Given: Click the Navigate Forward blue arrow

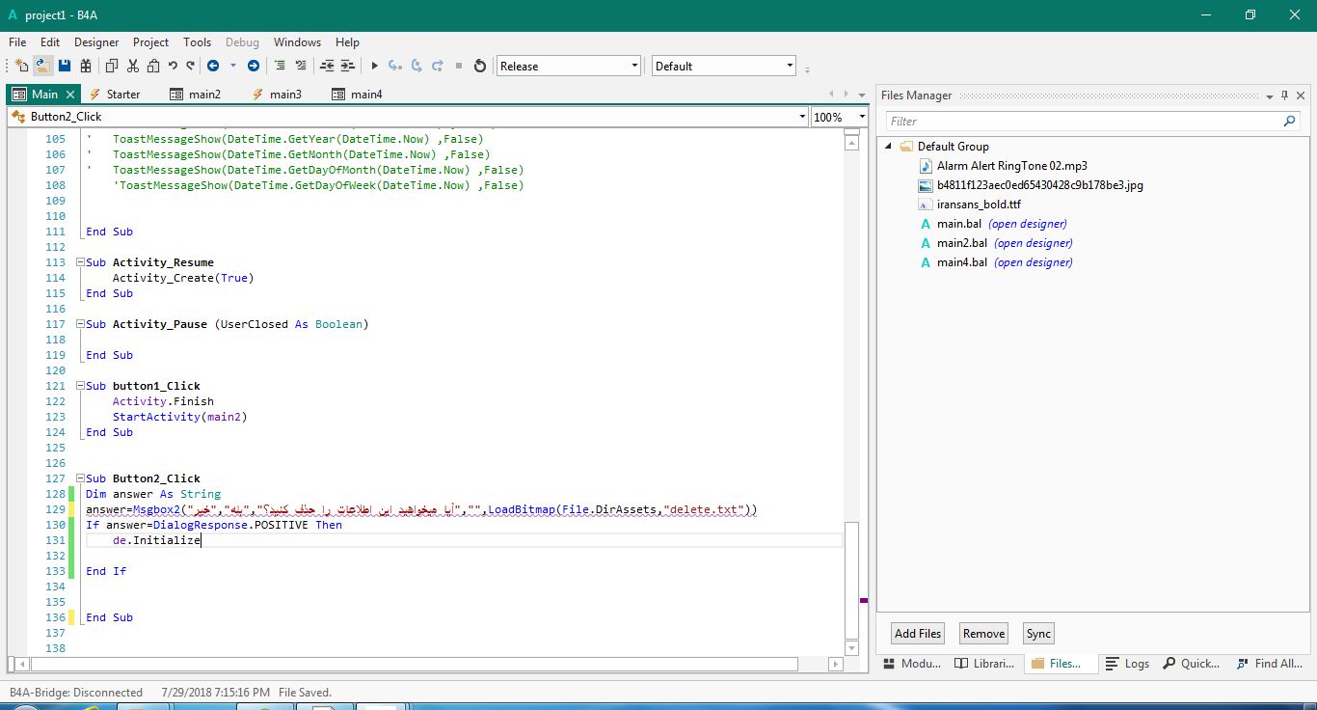Looking at the screenshot, I should click(253, 66).
